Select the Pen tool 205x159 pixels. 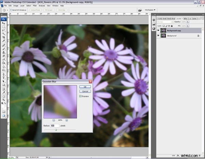pos(3,74)
